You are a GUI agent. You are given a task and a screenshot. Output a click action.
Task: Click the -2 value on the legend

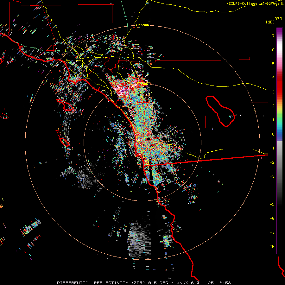click(x=272, y=162)
